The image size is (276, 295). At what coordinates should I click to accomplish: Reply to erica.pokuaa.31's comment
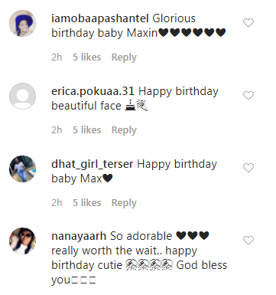click(x=124, y=130)
